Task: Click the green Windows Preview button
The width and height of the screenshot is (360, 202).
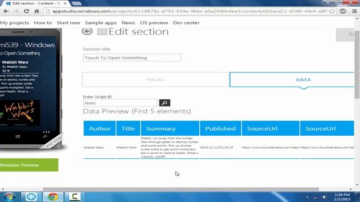Action: [x=29, y=165]
